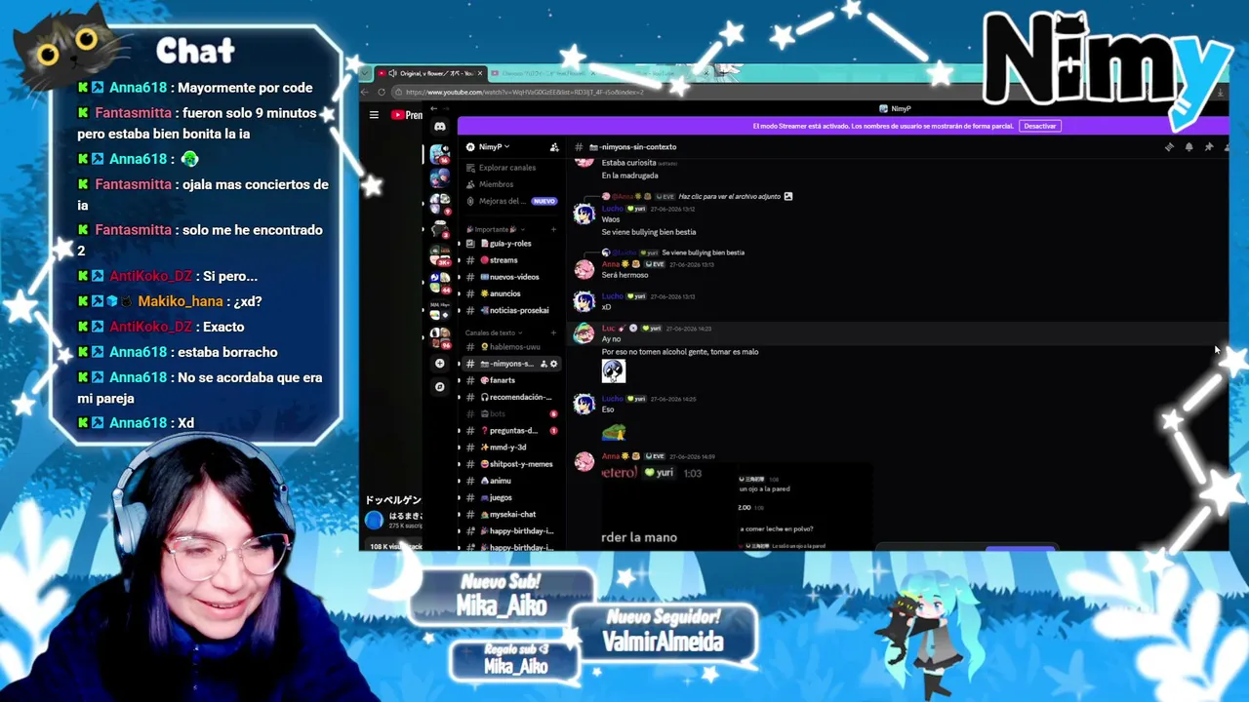Image resolution: width=1249 pixels, height=702 pixels.
Task: Click 'Haz clic para ver el archivo adjunto'
Action: 729,197
